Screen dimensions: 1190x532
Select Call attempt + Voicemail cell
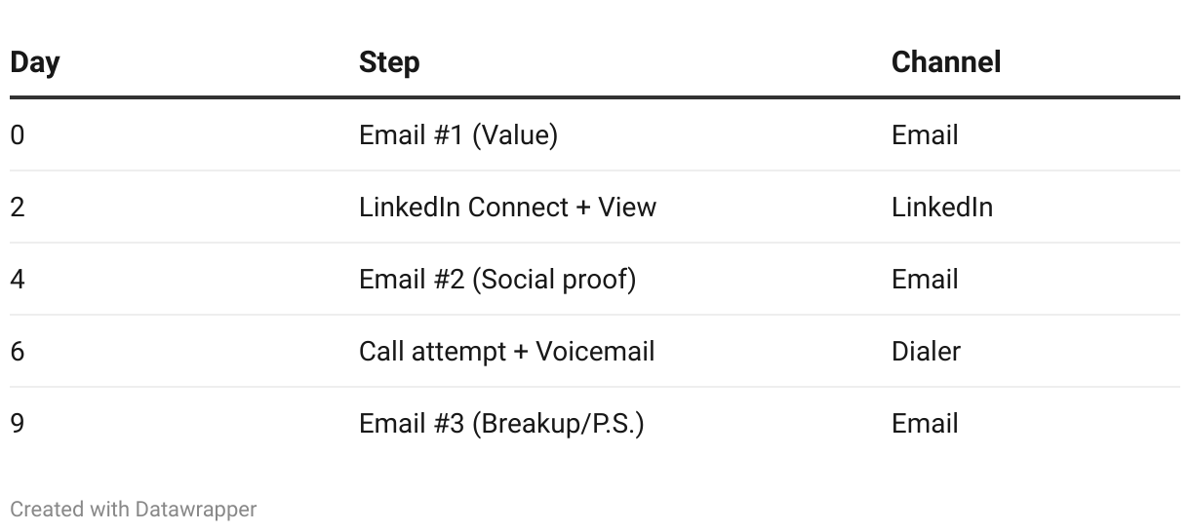point(506,351)
